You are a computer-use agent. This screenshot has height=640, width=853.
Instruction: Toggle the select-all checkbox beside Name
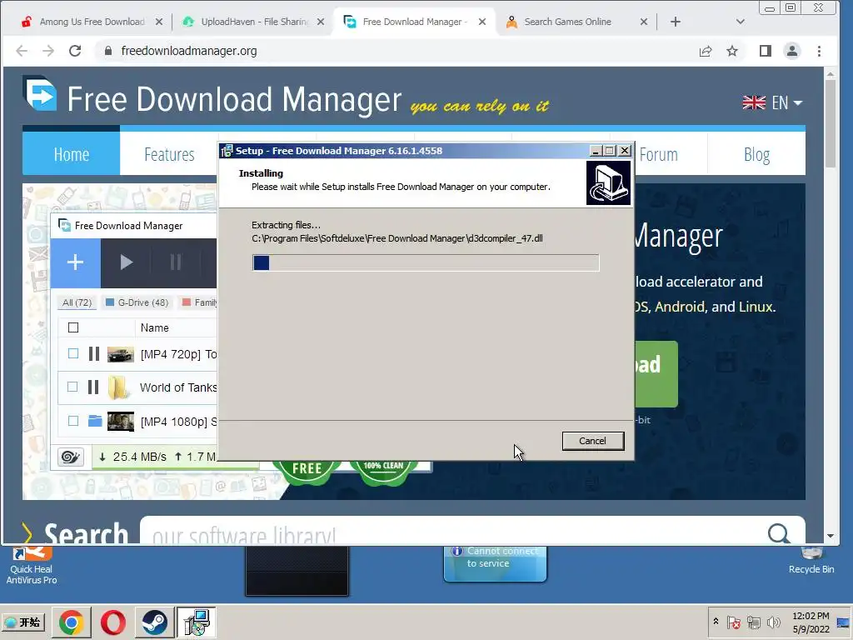[x=73, y=327]
